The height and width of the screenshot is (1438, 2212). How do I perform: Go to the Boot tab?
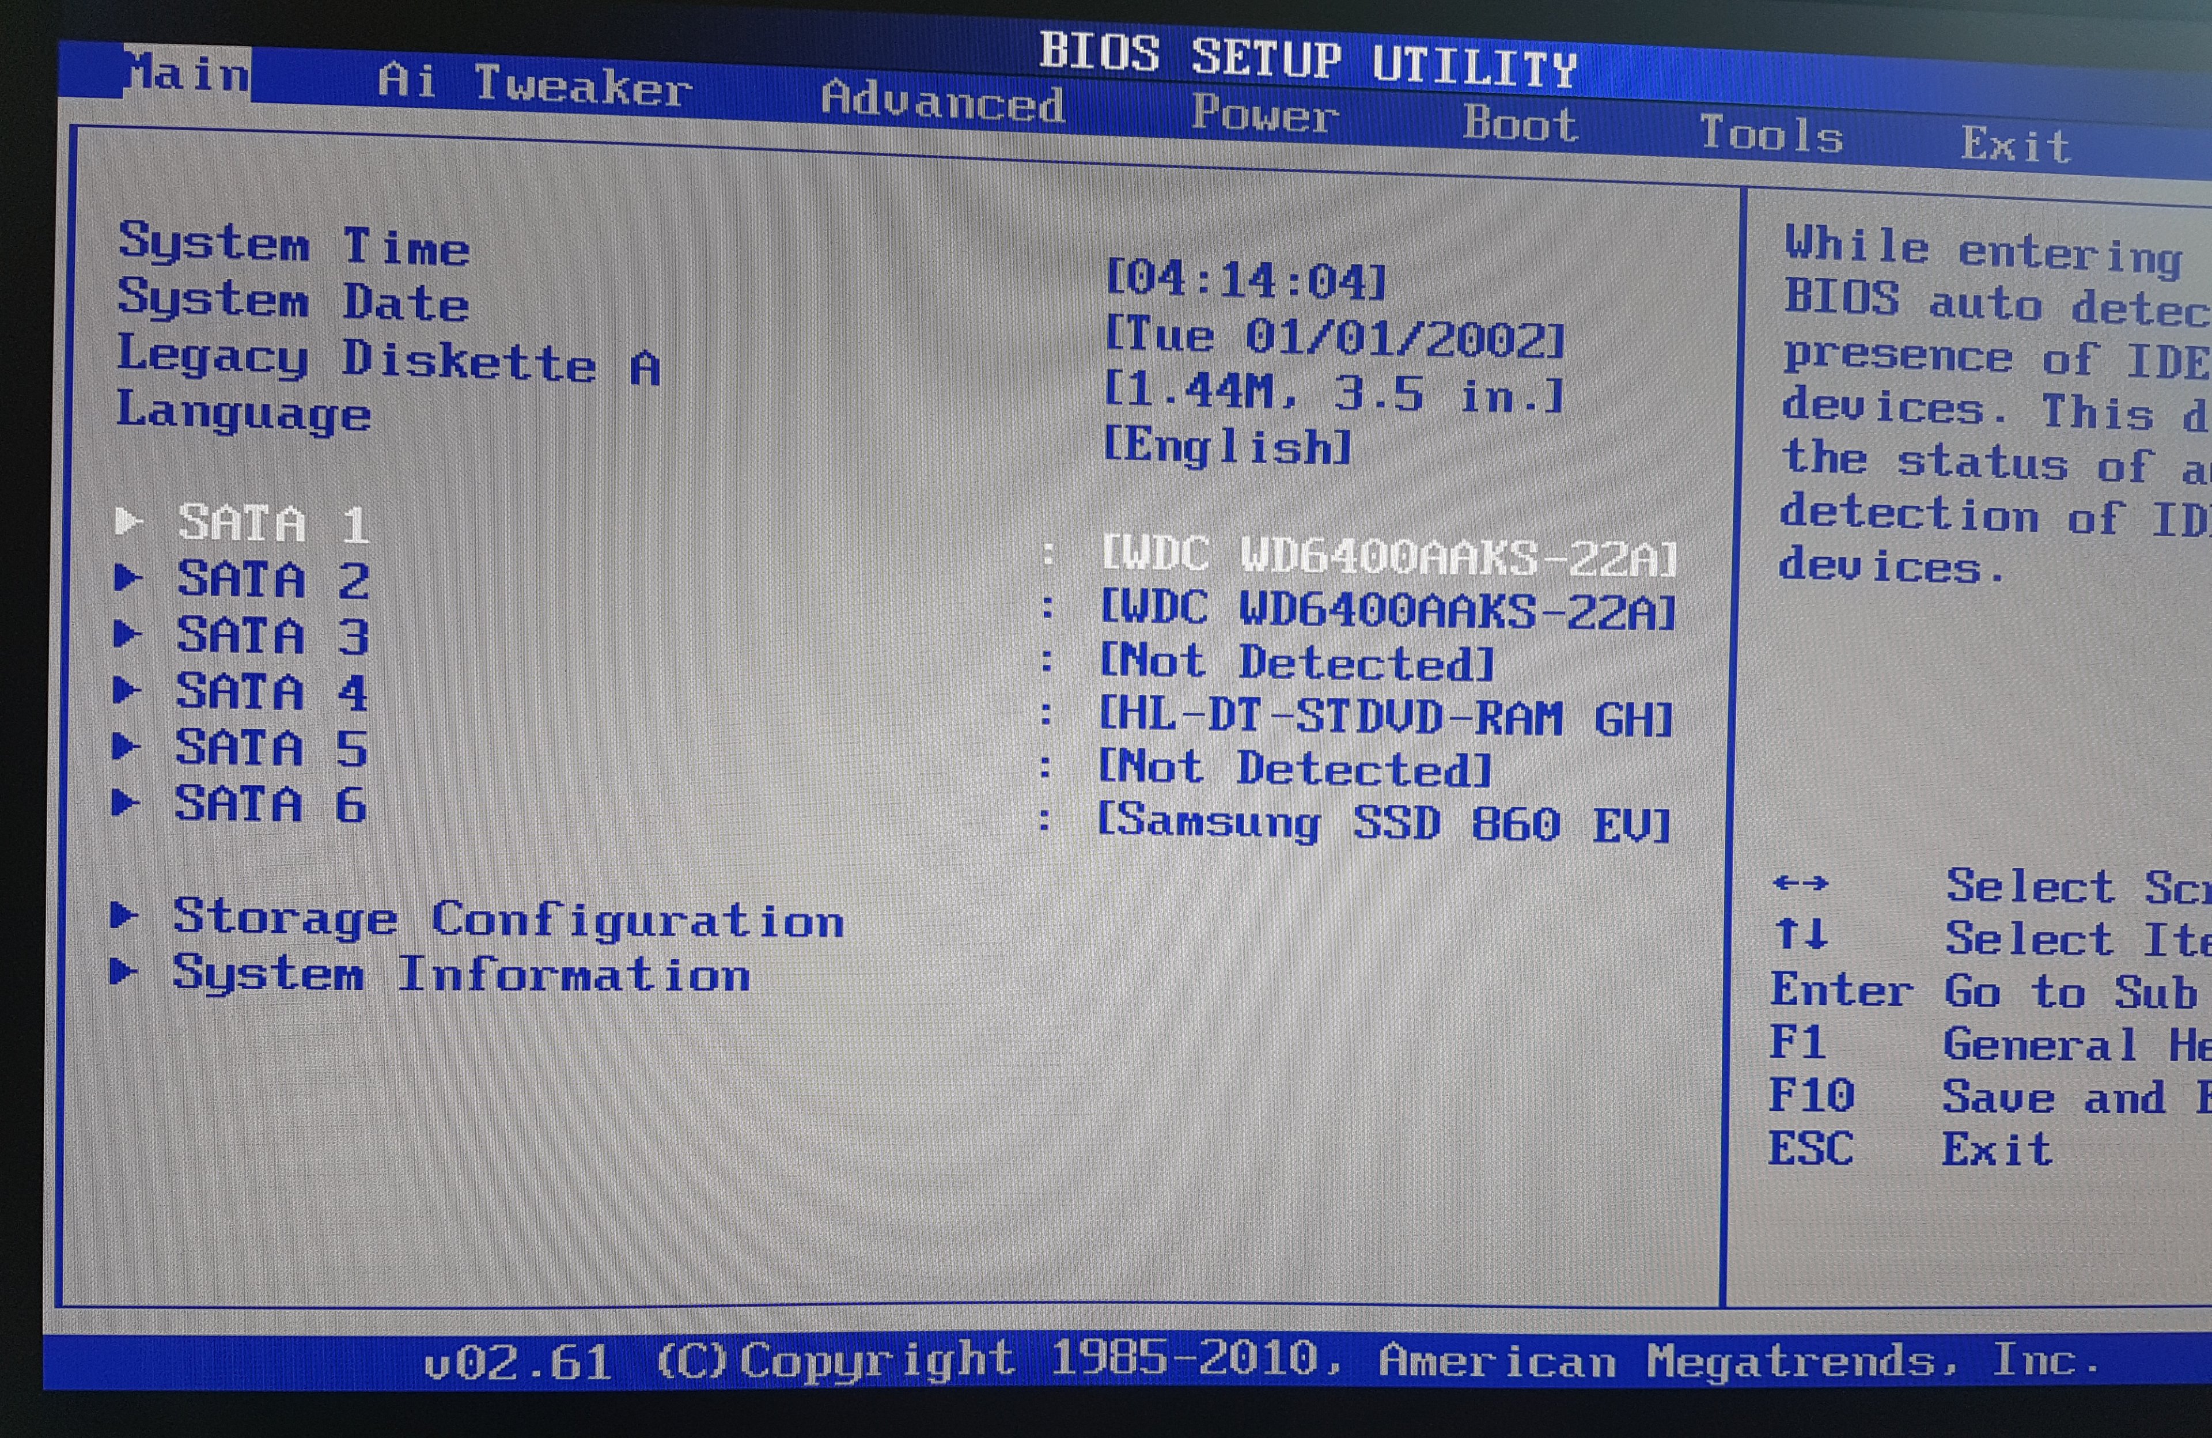point(1520,124)
